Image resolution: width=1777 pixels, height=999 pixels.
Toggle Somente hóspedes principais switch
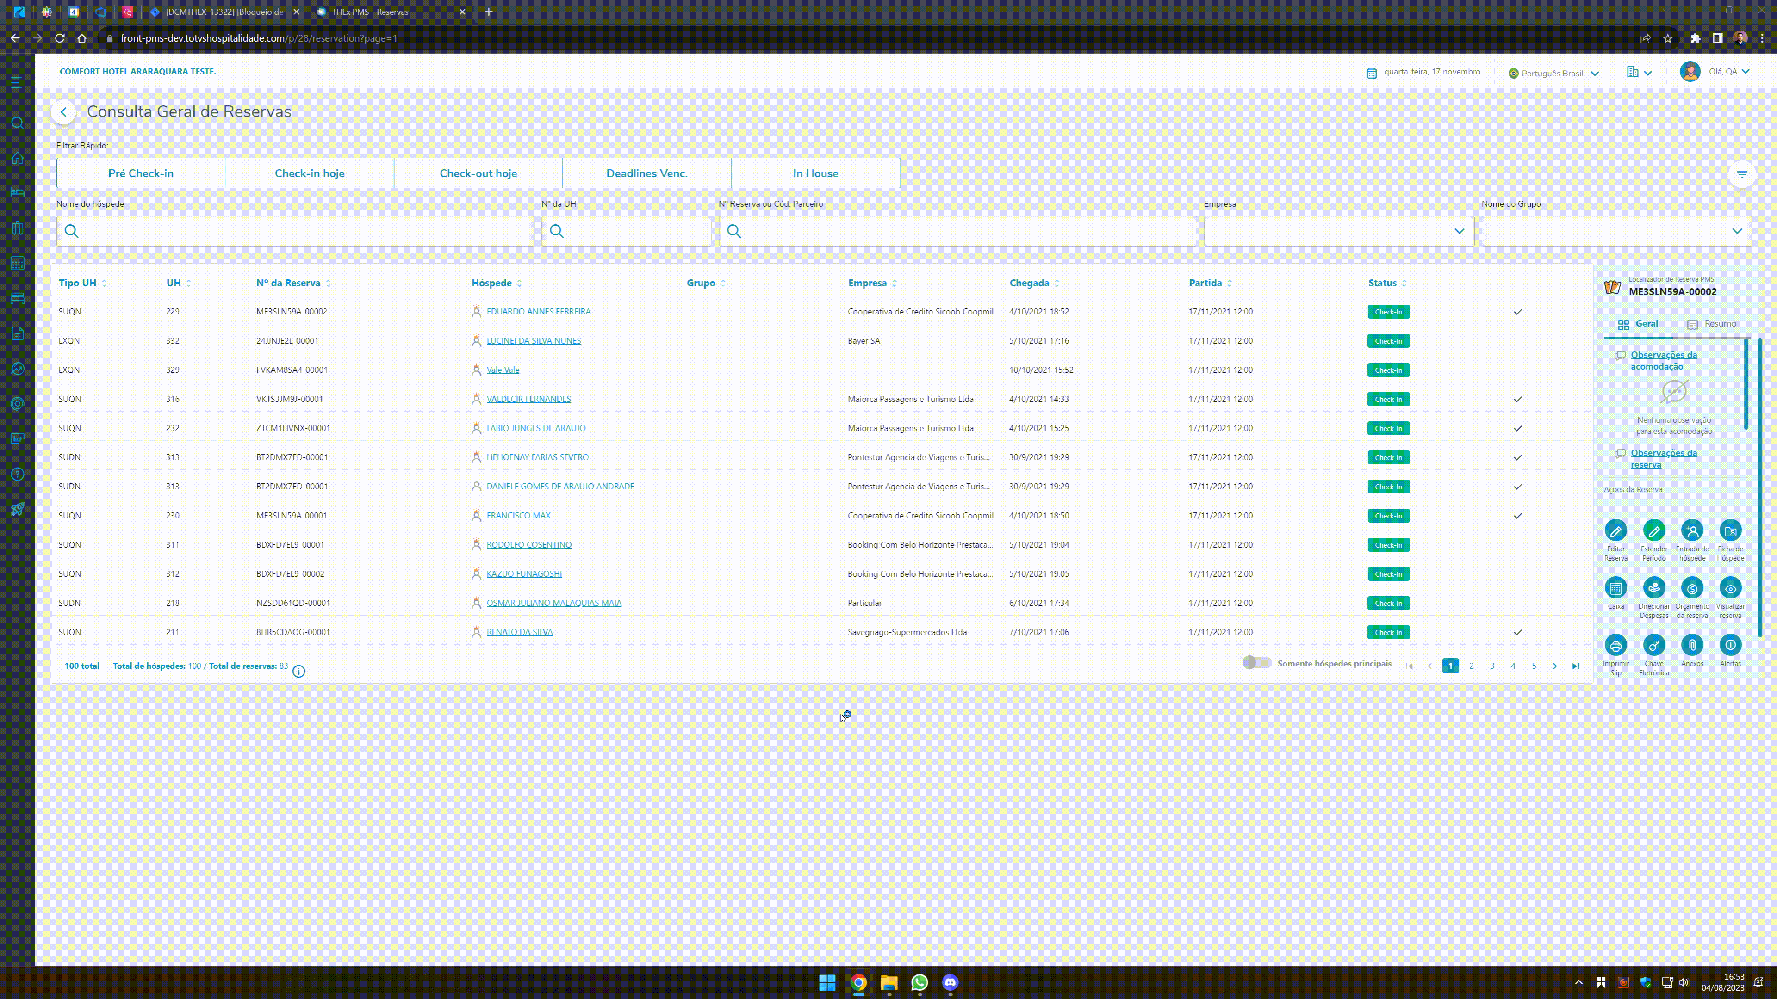click(x=1256, y=663)
